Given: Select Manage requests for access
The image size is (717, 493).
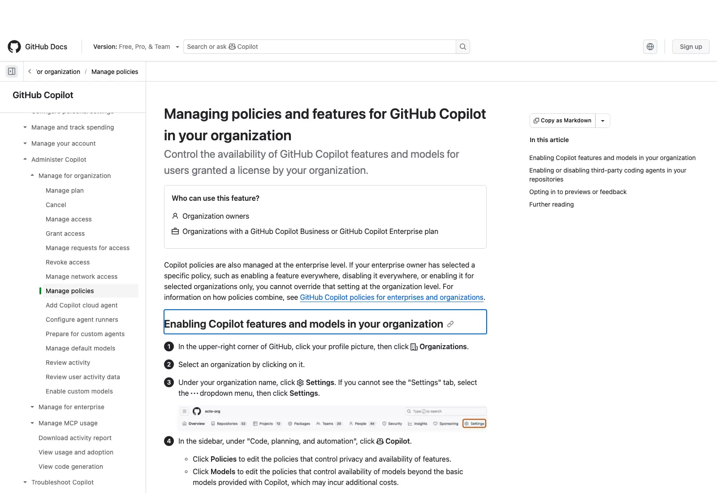Looking at the screenshot, I should click(x=87, y=248).
